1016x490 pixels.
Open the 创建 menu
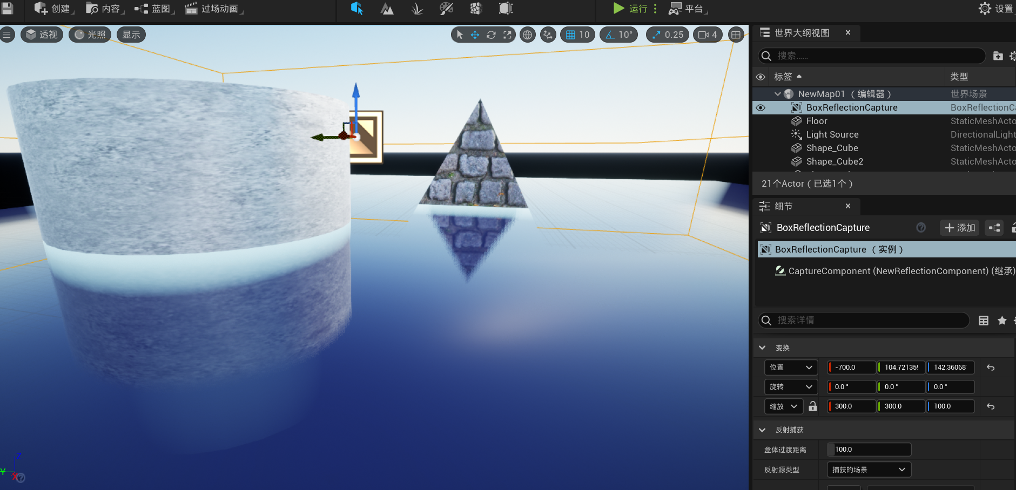pyautogui.click(x=53, y=8)
